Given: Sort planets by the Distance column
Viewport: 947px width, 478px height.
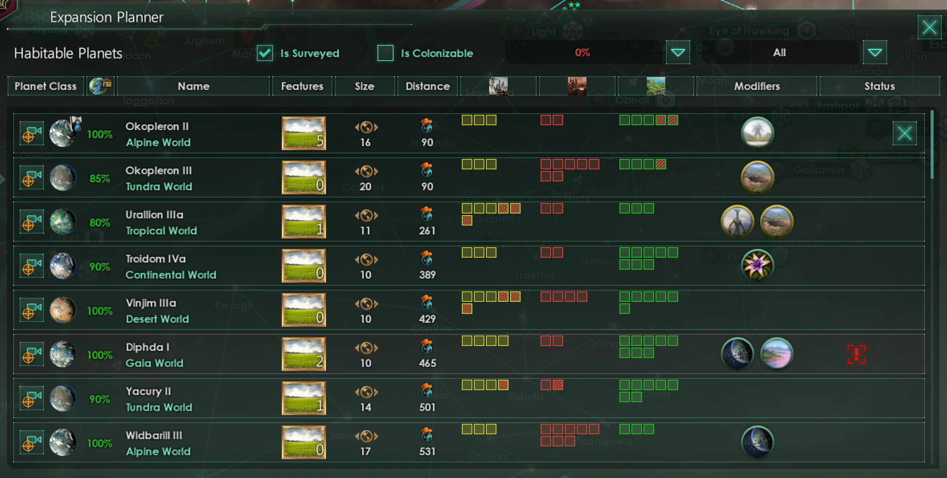Looking at the screenshot, I should click(427, 85).
